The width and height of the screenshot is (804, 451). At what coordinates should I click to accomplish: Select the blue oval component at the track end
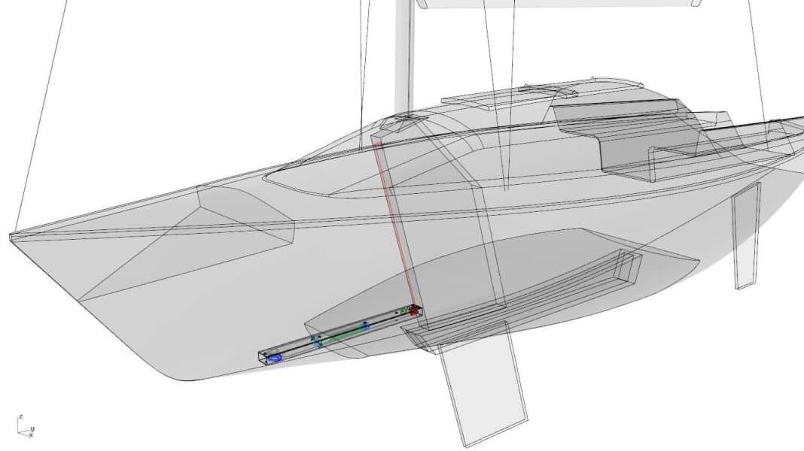click(x=274, y=359)
